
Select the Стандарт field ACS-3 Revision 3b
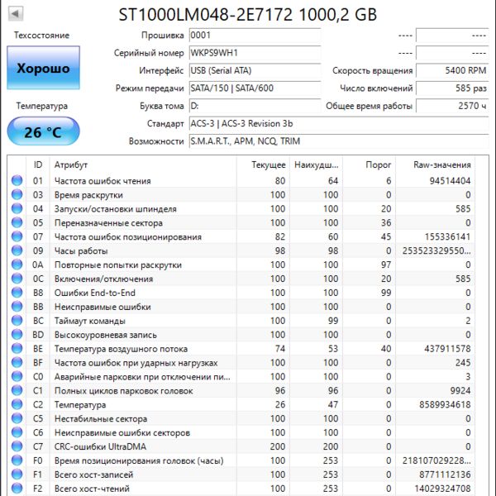click(339, 124)
